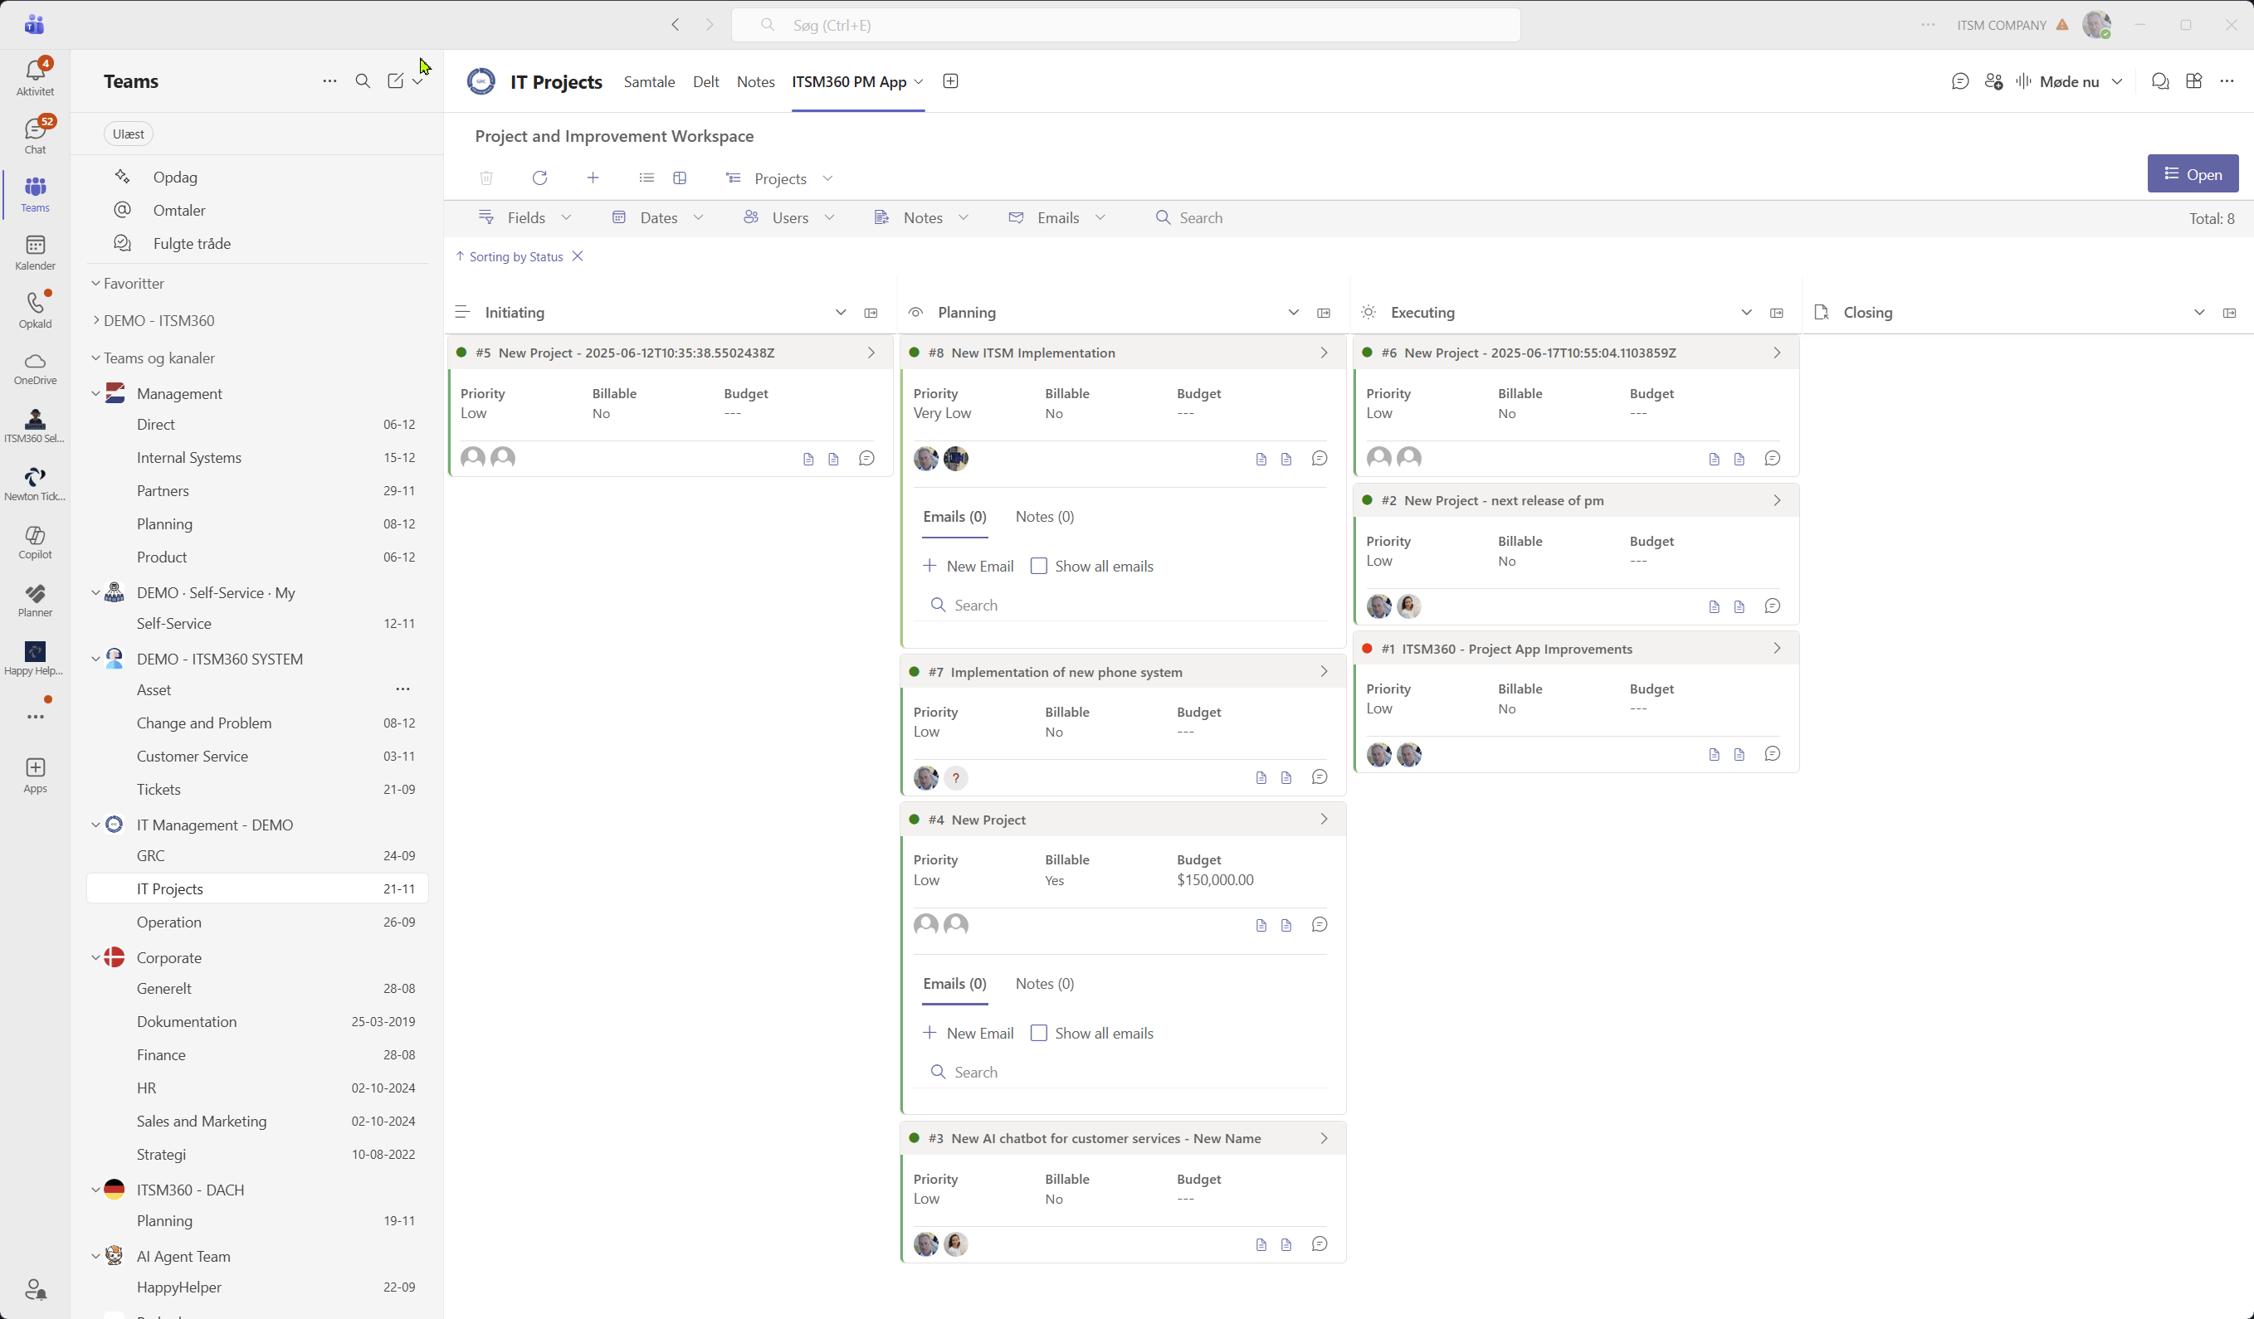
Task: Switch to board view icon
Action: 680,178
